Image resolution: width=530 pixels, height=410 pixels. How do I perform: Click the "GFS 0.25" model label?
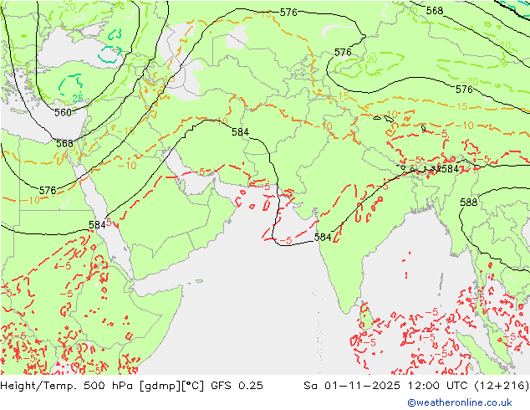237,386
